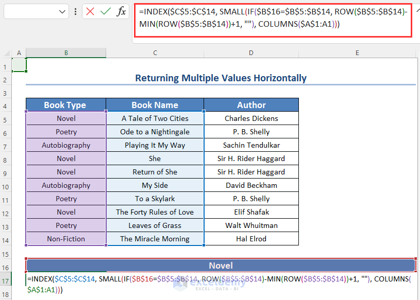Image resolution: width=420 pixels, height=300 pixels.
Task: Open the Name Box dropdown arrow
Action: click(x=63, y=11)
